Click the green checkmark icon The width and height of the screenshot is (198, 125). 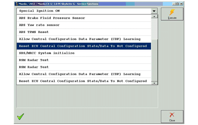point(20,116)
